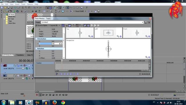
Task: Remove selected media with the X icon
Action: [22, 11]
